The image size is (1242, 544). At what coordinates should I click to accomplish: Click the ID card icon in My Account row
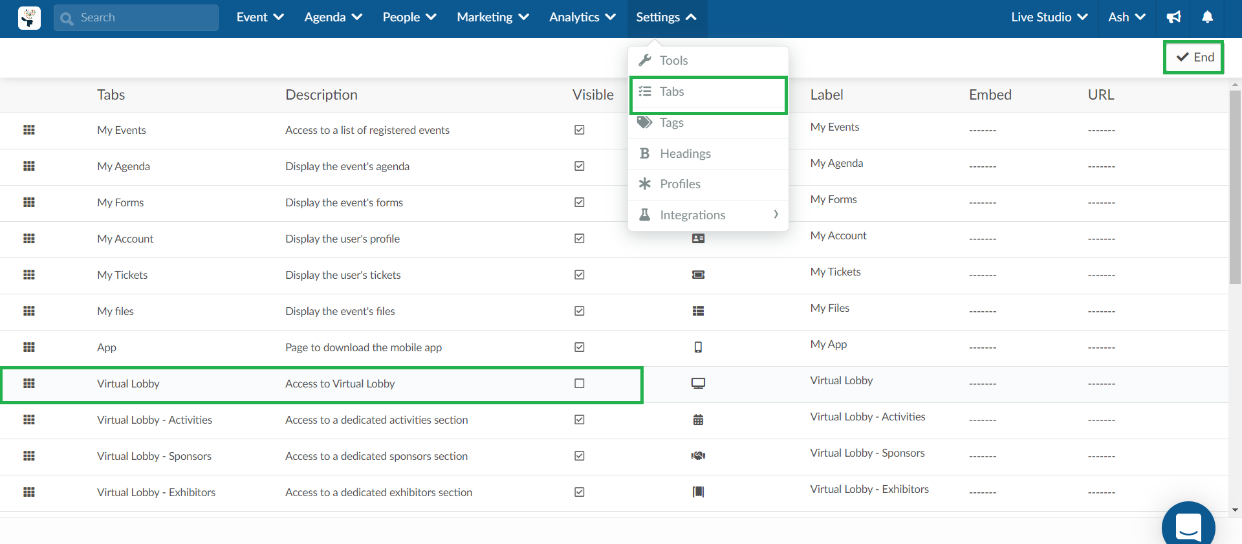point(698,239)
